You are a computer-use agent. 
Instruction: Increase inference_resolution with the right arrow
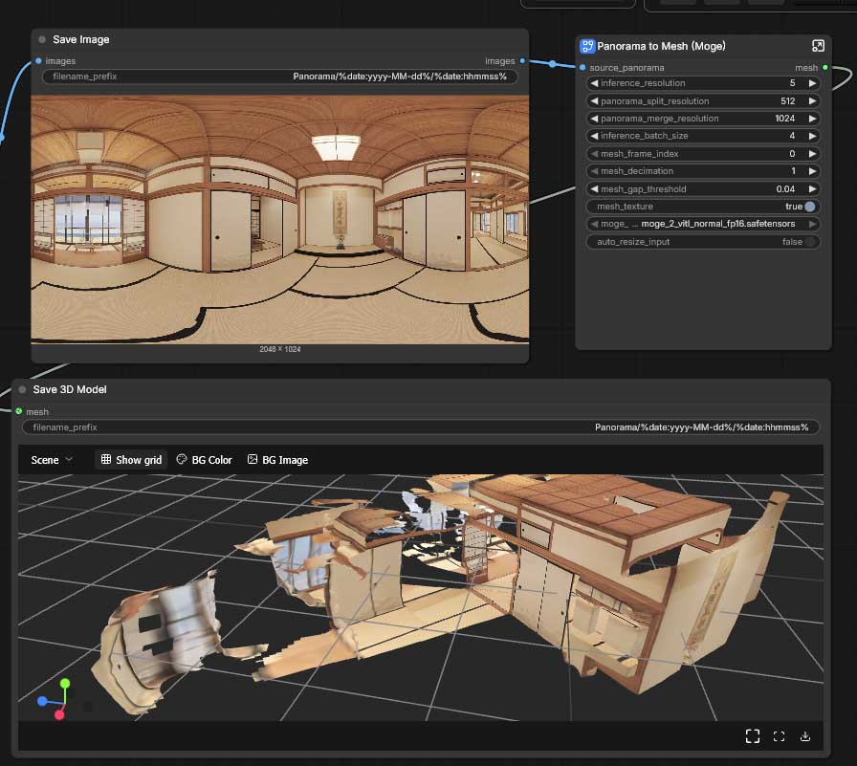pyautogui.click(x=813, y=83)
